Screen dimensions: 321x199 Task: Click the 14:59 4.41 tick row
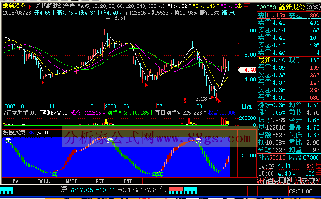[286, 166]
